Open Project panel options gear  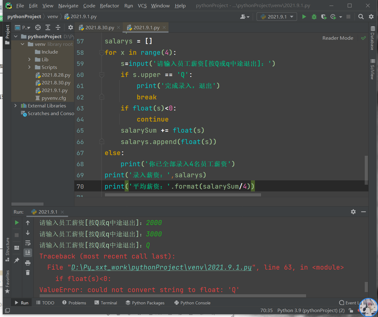[70, 27]
